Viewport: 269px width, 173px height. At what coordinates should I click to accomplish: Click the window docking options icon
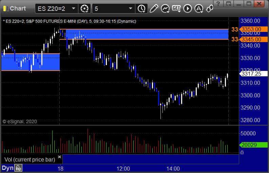(228, 3)
